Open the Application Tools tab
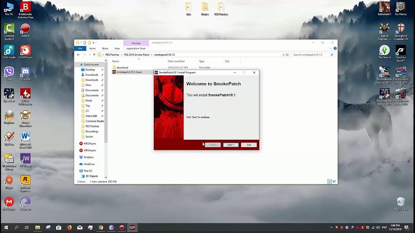This screenshot has width=415, height=233. (136, 49)
